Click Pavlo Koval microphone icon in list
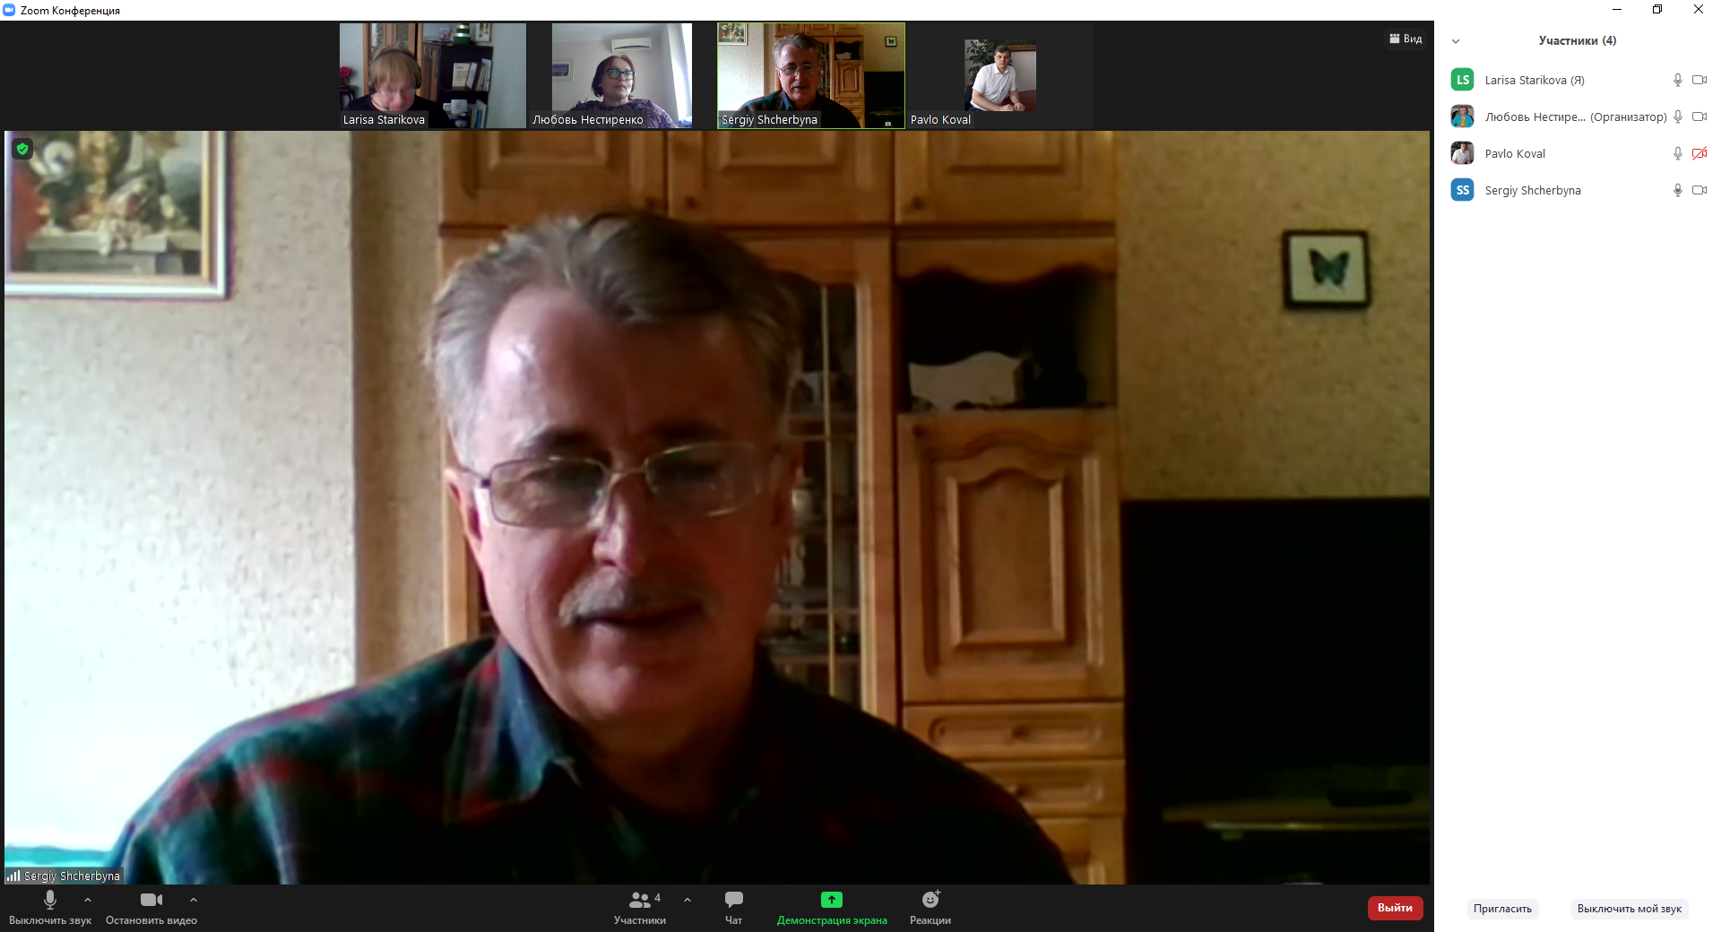The width and height of the screenshot is (1721, 932). pyautogui.click(x=1677, y=153)
